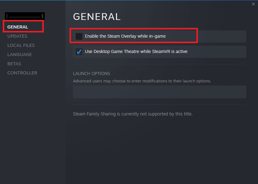This screenshot has height=184, width=258.
Task: Click the 'Enable the Steam Overlay while in-game' label
Action: (125, 36)
